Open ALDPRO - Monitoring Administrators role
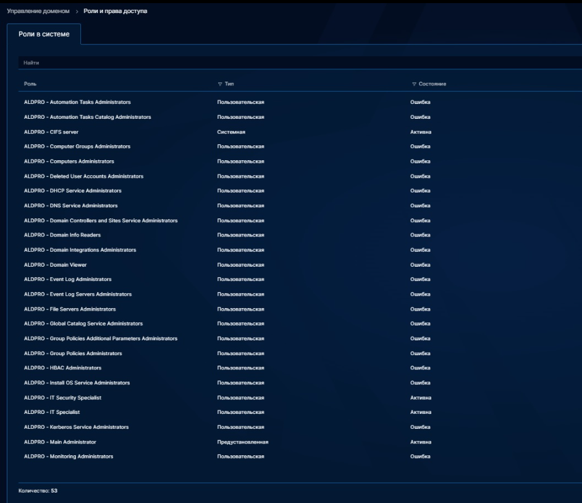 tap(68, 456)
